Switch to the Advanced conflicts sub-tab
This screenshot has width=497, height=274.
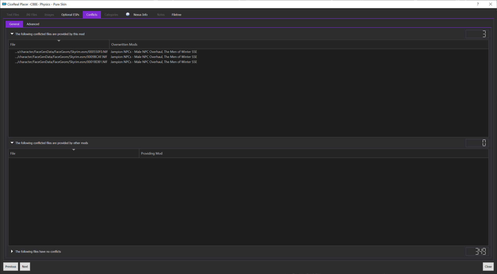pyautogui.click(x=33, y=24)
